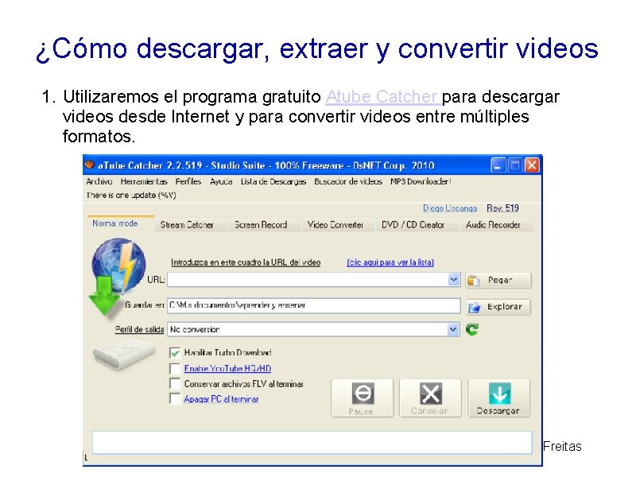Image resolution: width=636 pixels, height=477 pixels.
Task: Click the green refresh profile icon
Action: pos(471,329)
